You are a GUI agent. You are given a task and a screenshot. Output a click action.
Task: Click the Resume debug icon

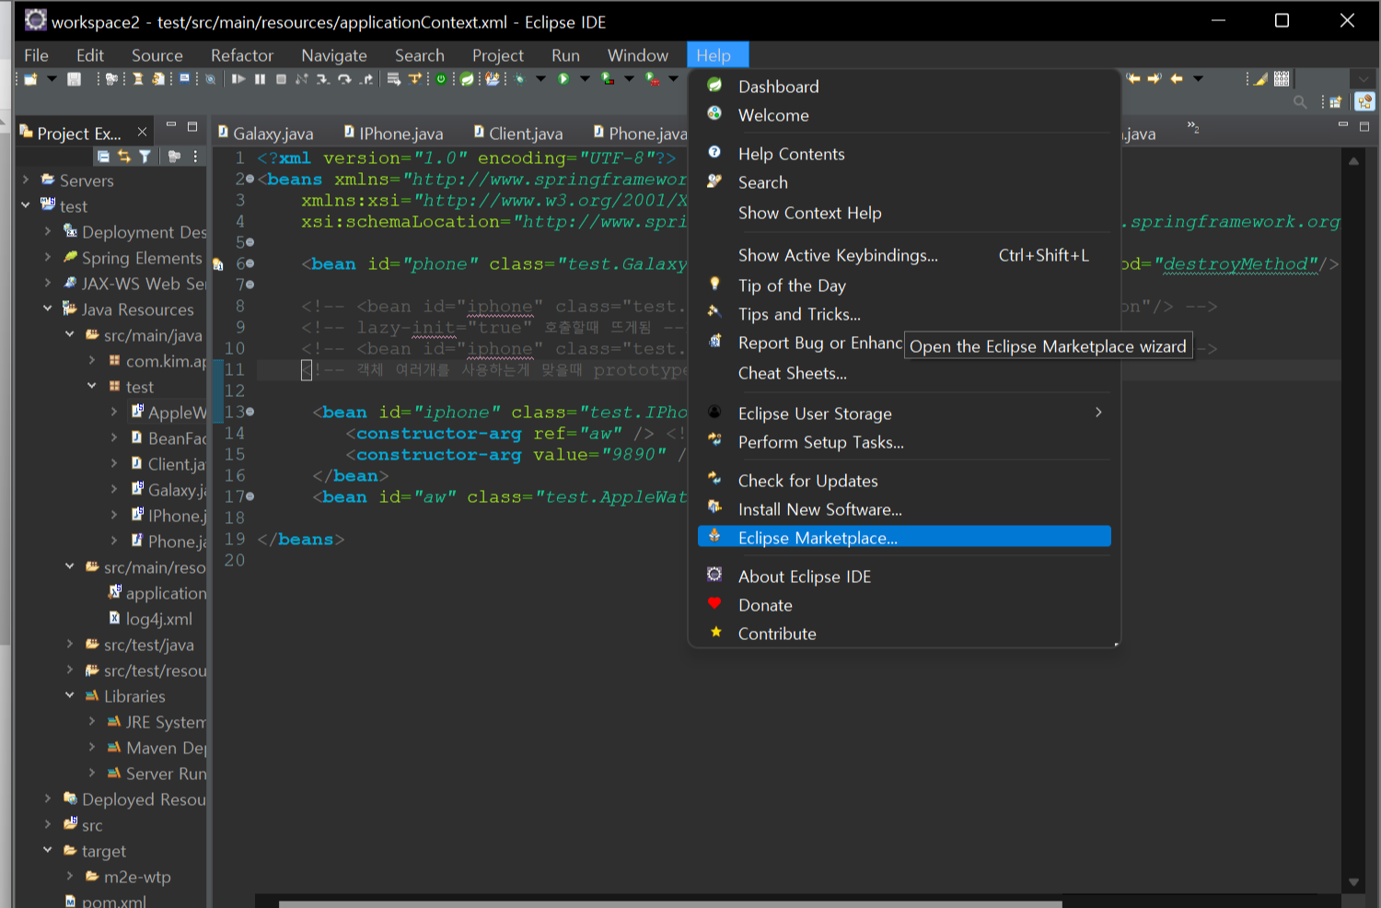238,79
